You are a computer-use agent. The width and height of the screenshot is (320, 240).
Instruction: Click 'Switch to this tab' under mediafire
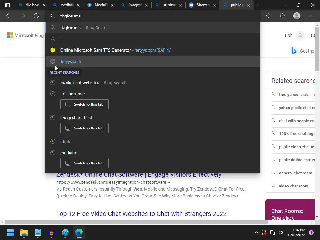pos(84,163)
